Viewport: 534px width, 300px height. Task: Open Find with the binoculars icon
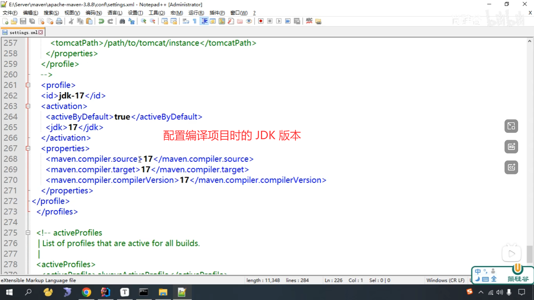point(122,21)
